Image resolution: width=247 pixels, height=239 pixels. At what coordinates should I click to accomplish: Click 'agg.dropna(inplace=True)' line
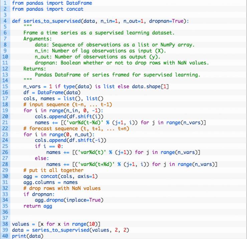coord(69,200)
